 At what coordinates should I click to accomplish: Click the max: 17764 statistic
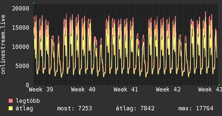(196, 108)
